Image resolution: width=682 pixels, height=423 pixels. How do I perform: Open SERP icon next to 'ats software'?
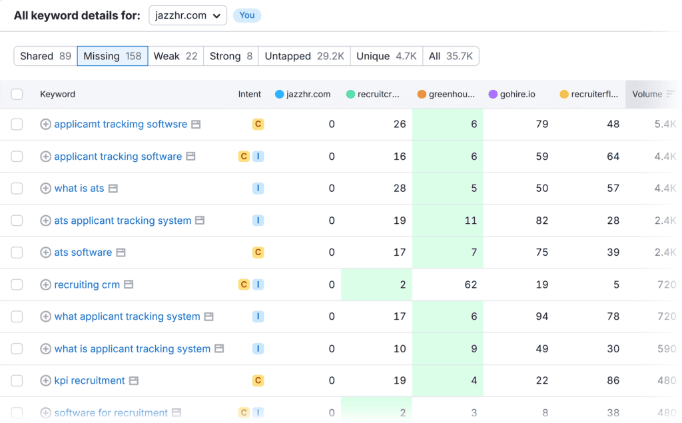pos(121,252)
